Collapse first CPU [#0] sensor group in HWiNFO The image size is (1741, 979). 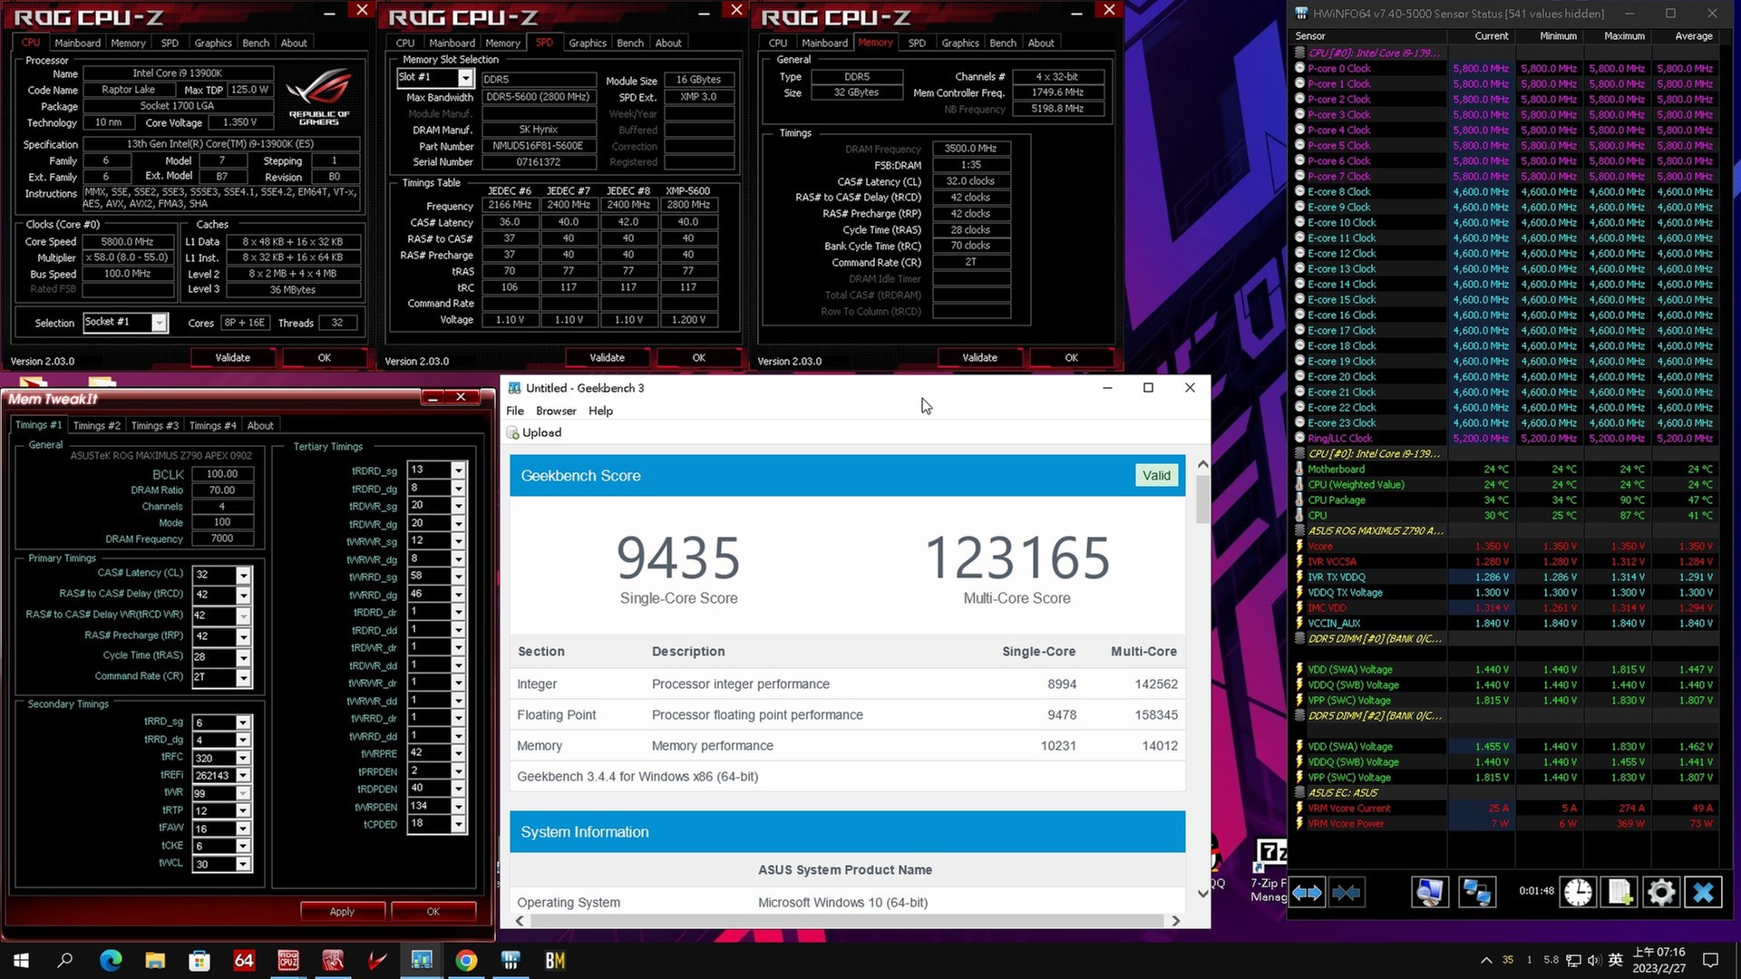click(1299, 53)
